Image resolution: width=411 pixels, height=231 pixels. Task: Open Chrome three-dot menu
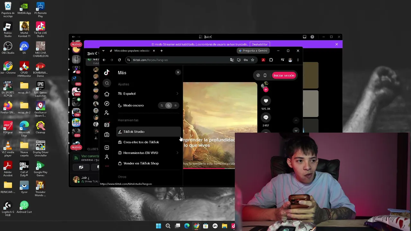(298, 60)
